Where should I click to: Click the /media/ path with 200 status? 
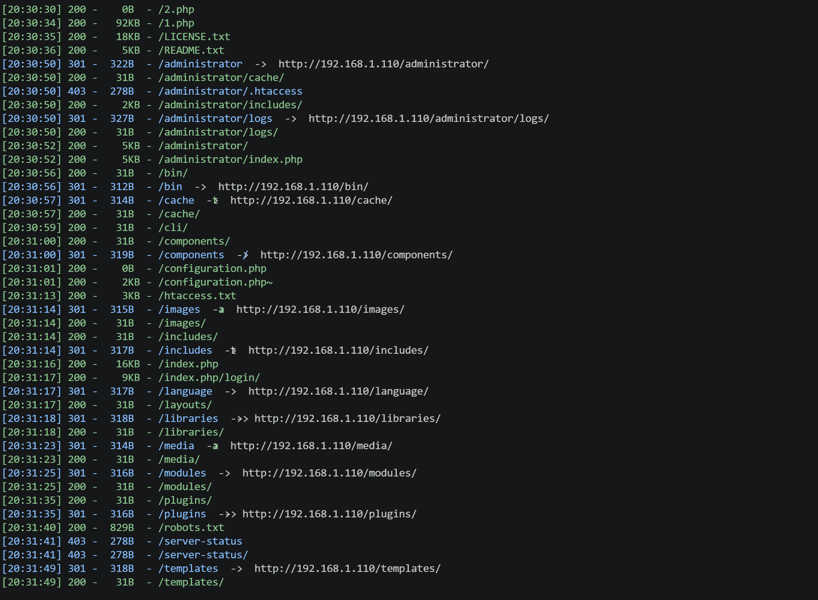[x=179, y=460]
